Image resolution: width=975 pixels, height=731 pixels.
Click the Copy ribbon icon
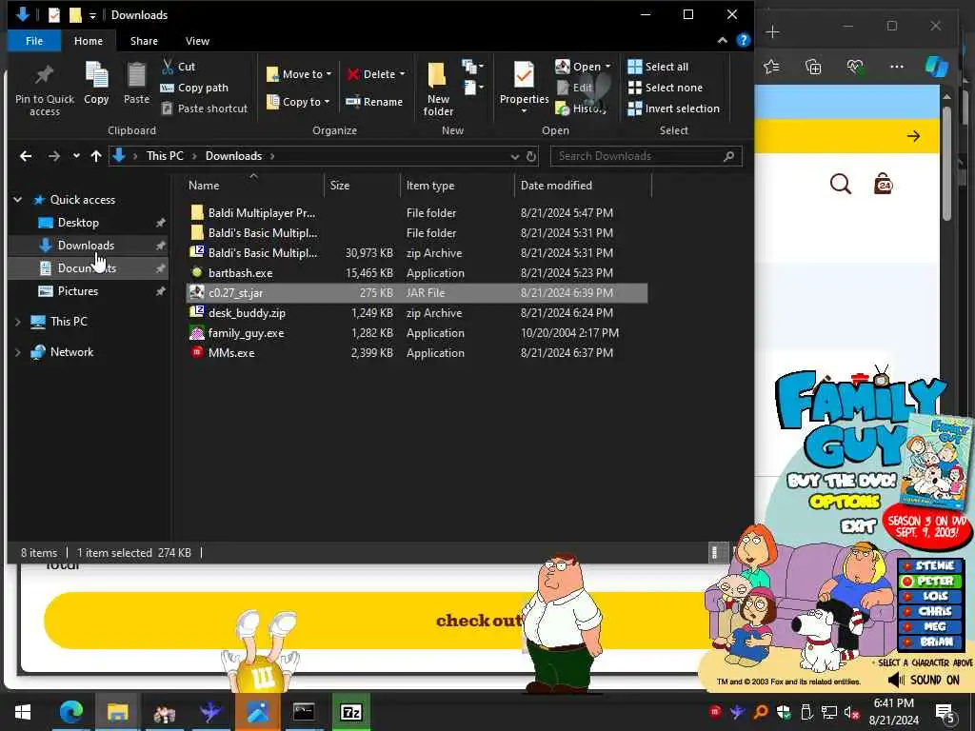pos(96,84)
